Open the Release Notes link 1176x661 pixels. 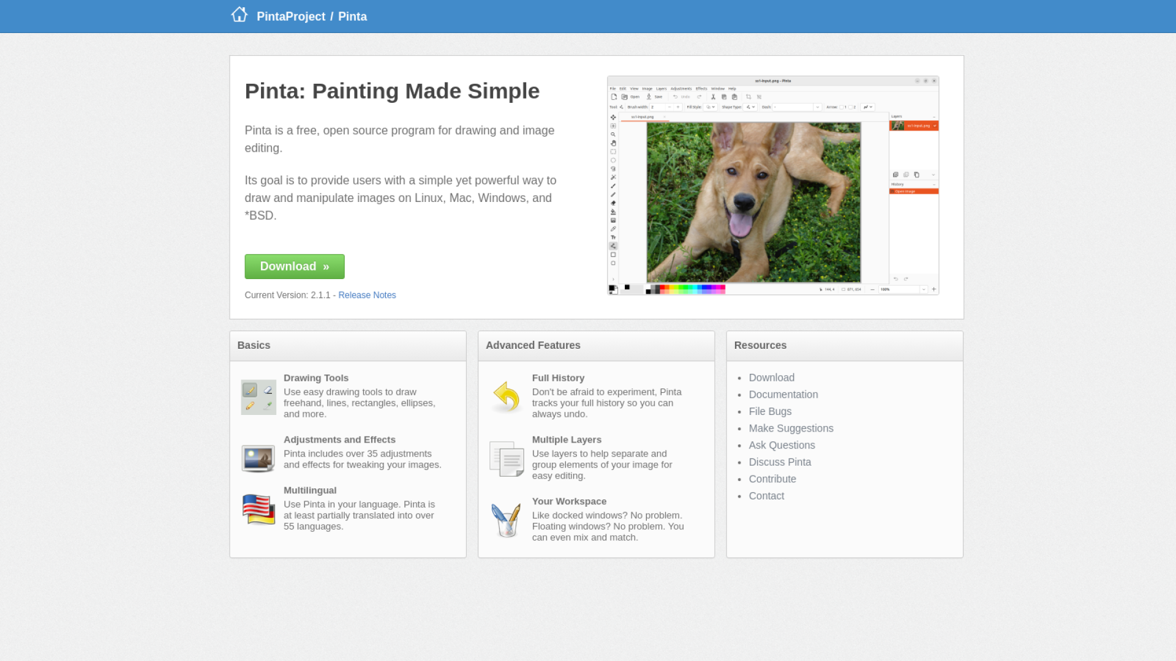pos(367,295)
